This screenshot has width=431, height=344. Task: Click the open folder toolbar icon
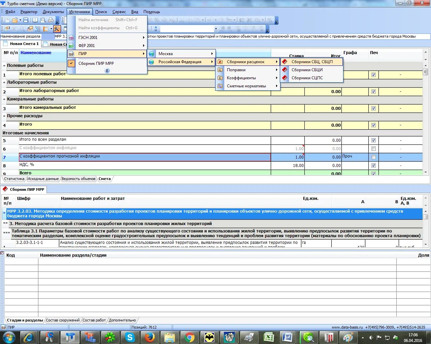click(x=15, y=20)
